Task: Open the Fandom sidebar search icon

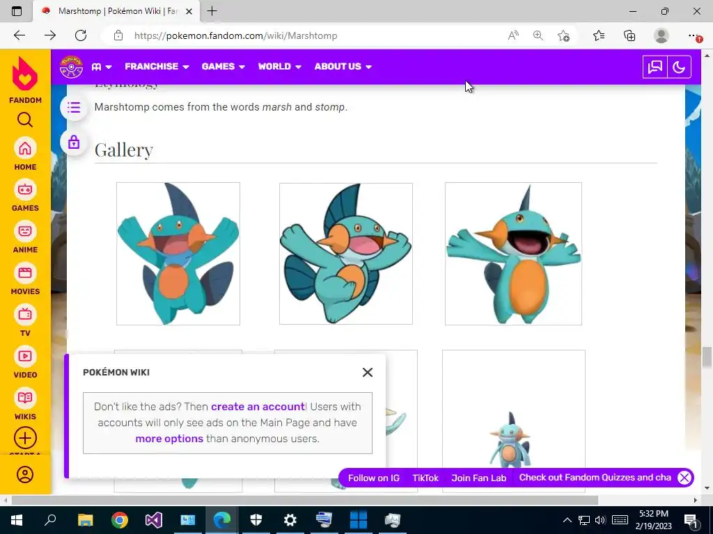Action: (25, 120)
